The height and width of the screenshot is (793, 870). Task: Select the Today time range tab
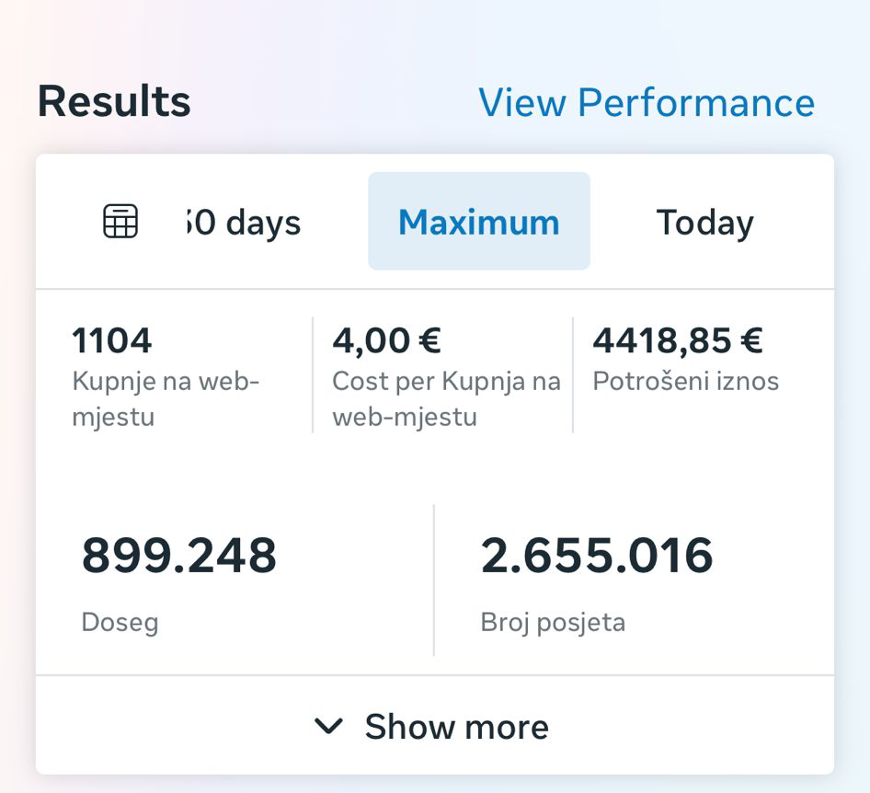[x=704, y=222]
